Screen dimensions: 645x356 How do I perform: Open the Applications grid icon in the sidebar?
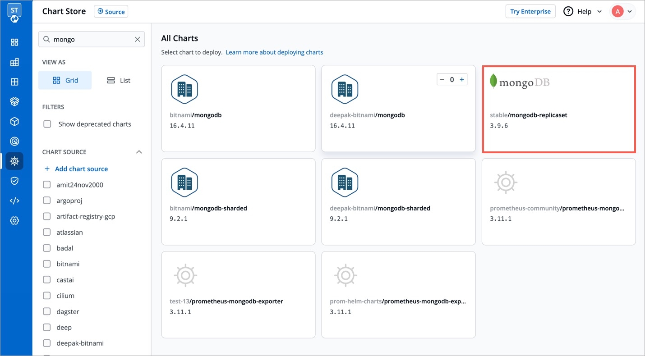(x=14, y=42)
